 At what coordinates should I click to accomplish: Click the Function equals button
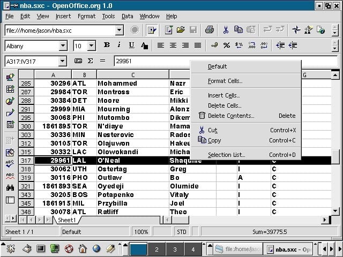pyautogui.click(x=102, y=61)
